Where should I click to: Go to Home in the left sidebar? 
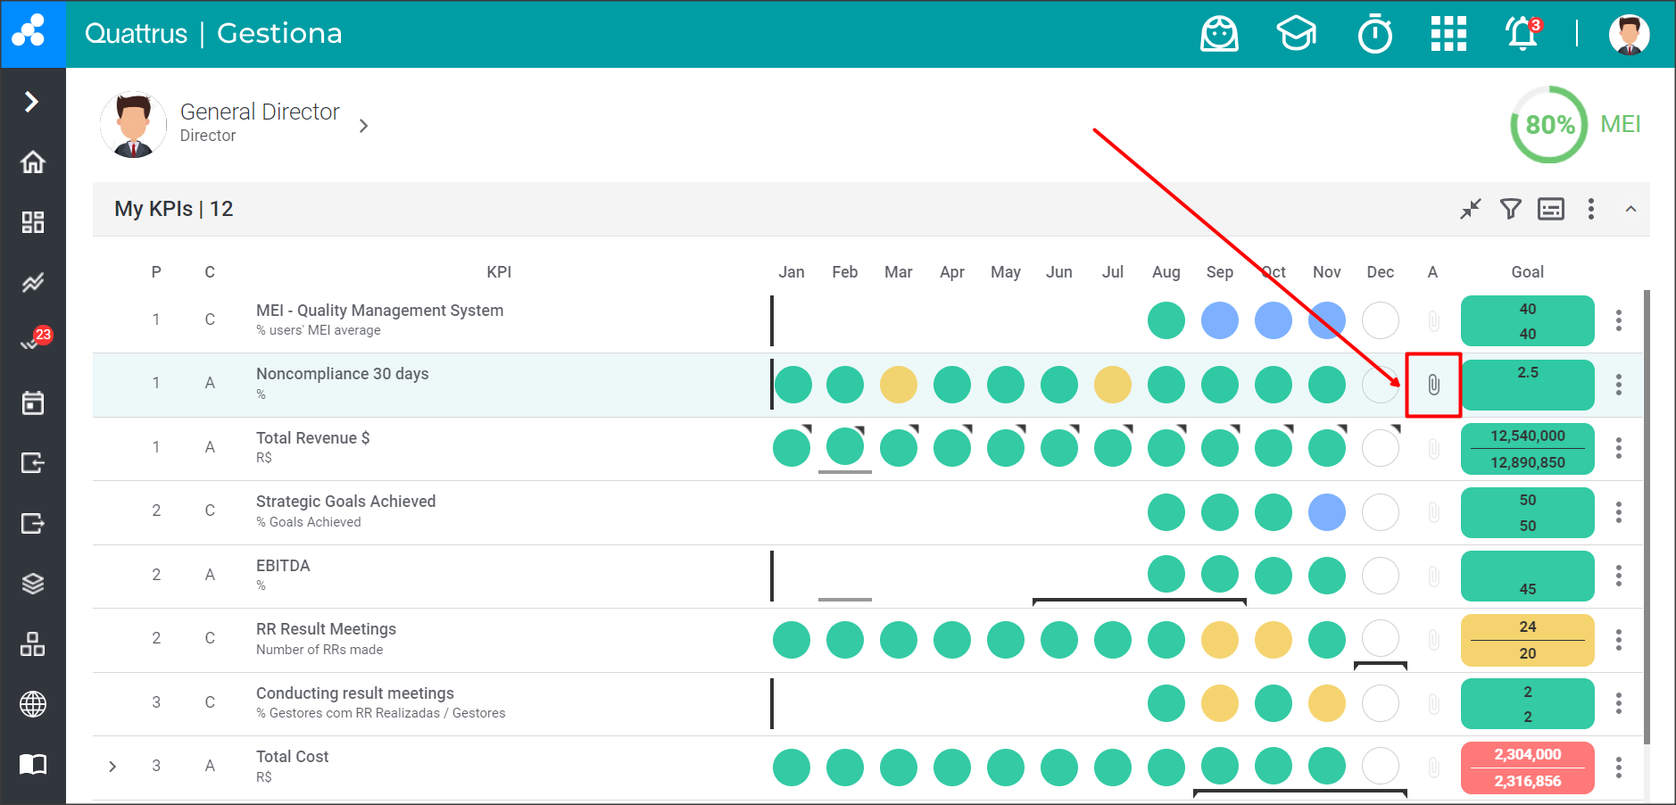[33, 162]
